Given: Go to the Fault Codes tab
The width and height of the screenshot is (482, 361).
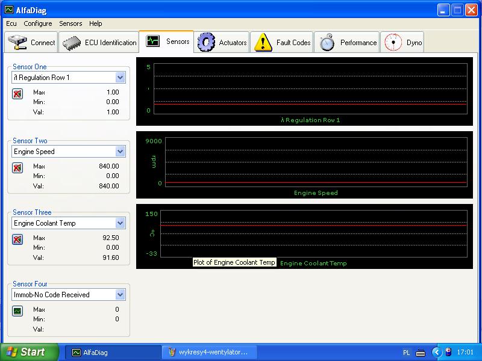Looking at the screenshot, I should (282, 42).
